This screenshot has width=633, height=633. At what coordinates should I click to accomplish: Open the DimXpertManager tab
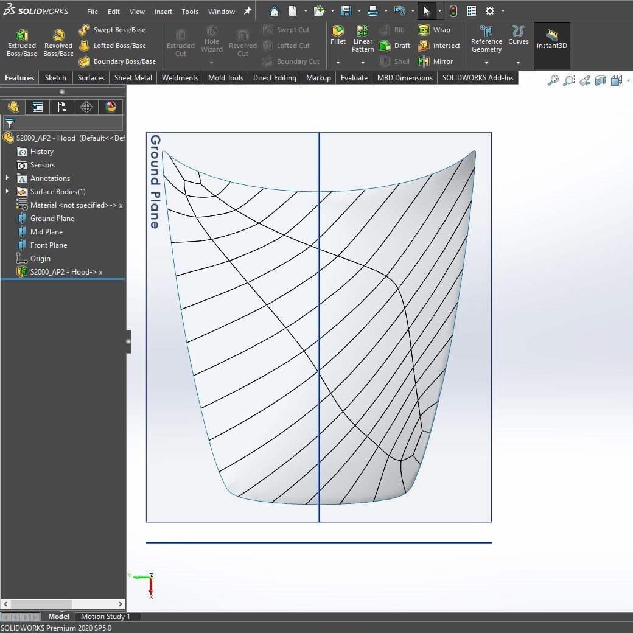pyautogui.click(x=86, y=107)
